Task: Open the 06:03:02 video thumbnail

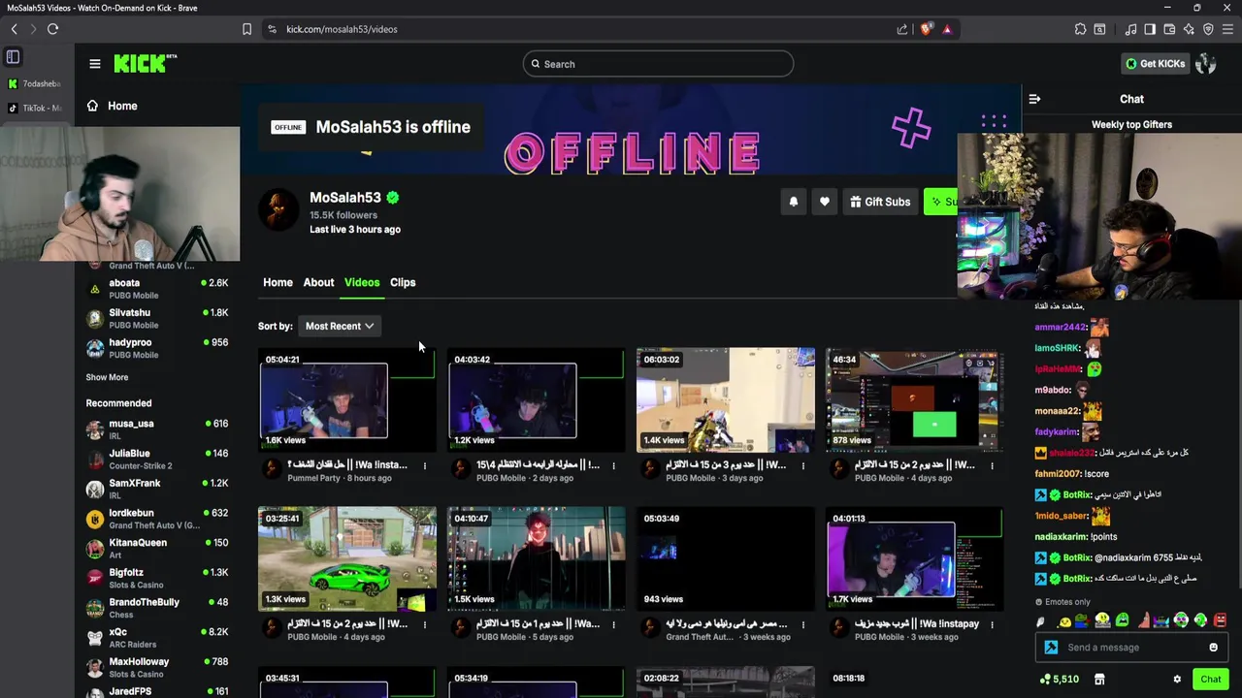Action: 725,400
